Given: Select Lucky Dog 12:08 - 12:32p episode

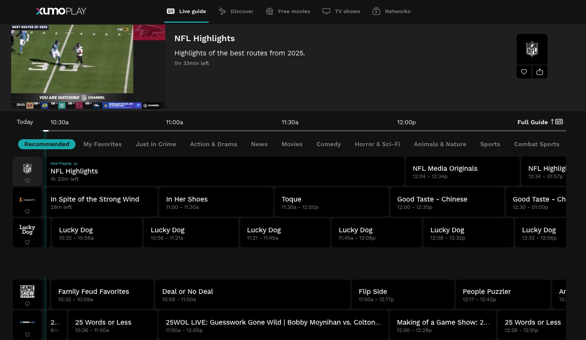Looking at the screenshot, I should [x=468, y=233].
